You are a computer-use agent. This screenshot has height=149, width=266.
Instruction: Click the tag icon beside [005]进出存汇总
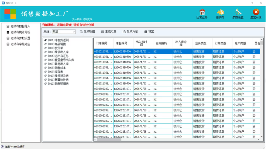46,56
